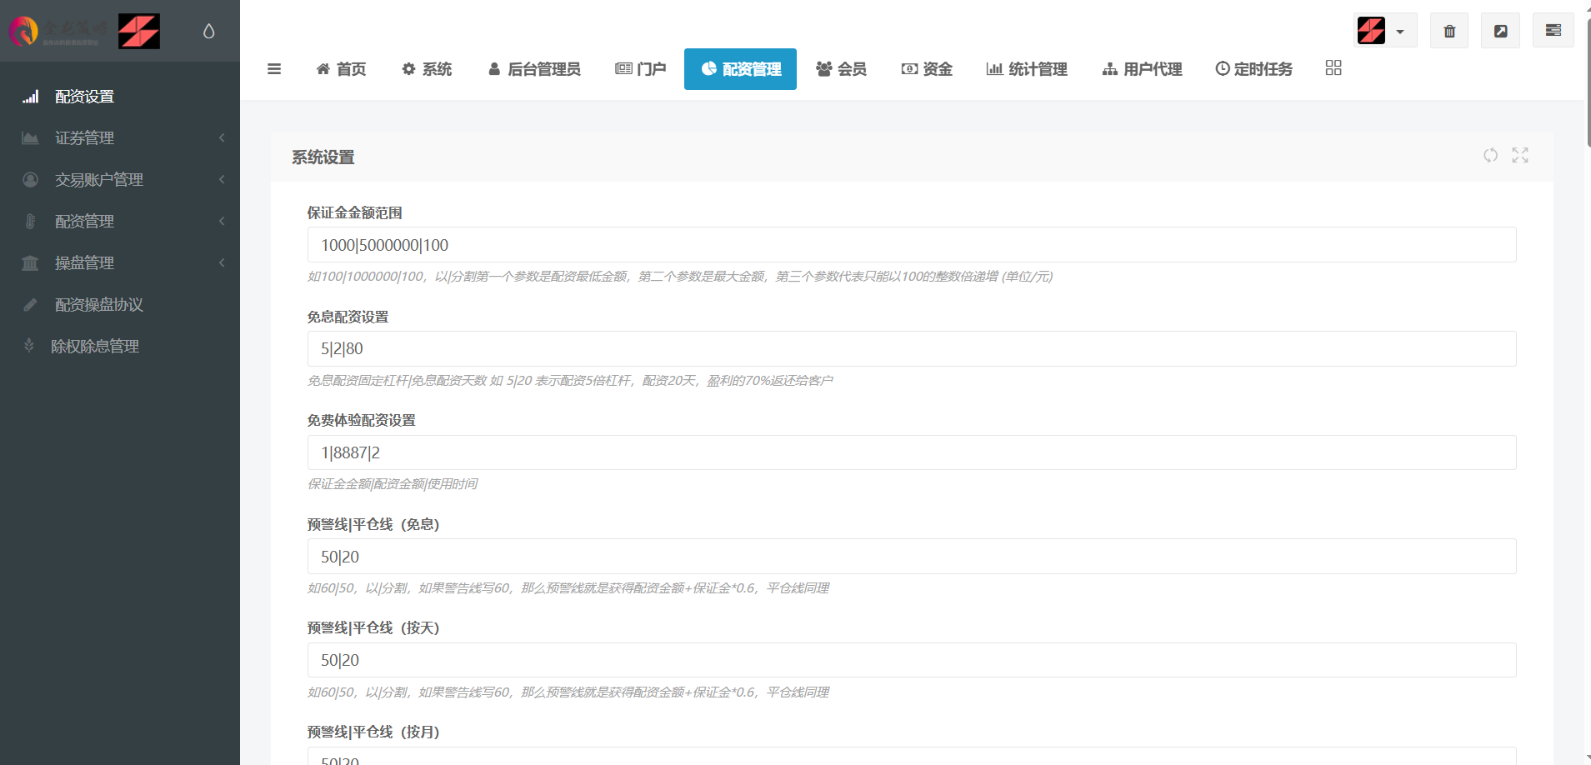Open the grid apps icon in navbar

(x=1333, y=68)
